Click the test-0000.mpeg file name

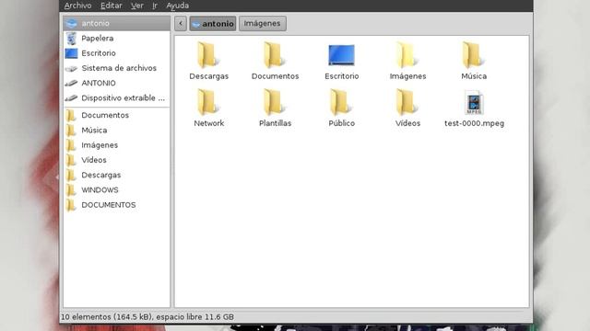474,123
